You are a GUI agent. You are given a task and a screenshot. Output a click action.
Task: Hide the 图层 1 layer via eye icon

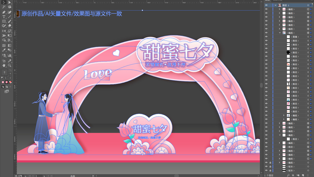pos(266,5)
